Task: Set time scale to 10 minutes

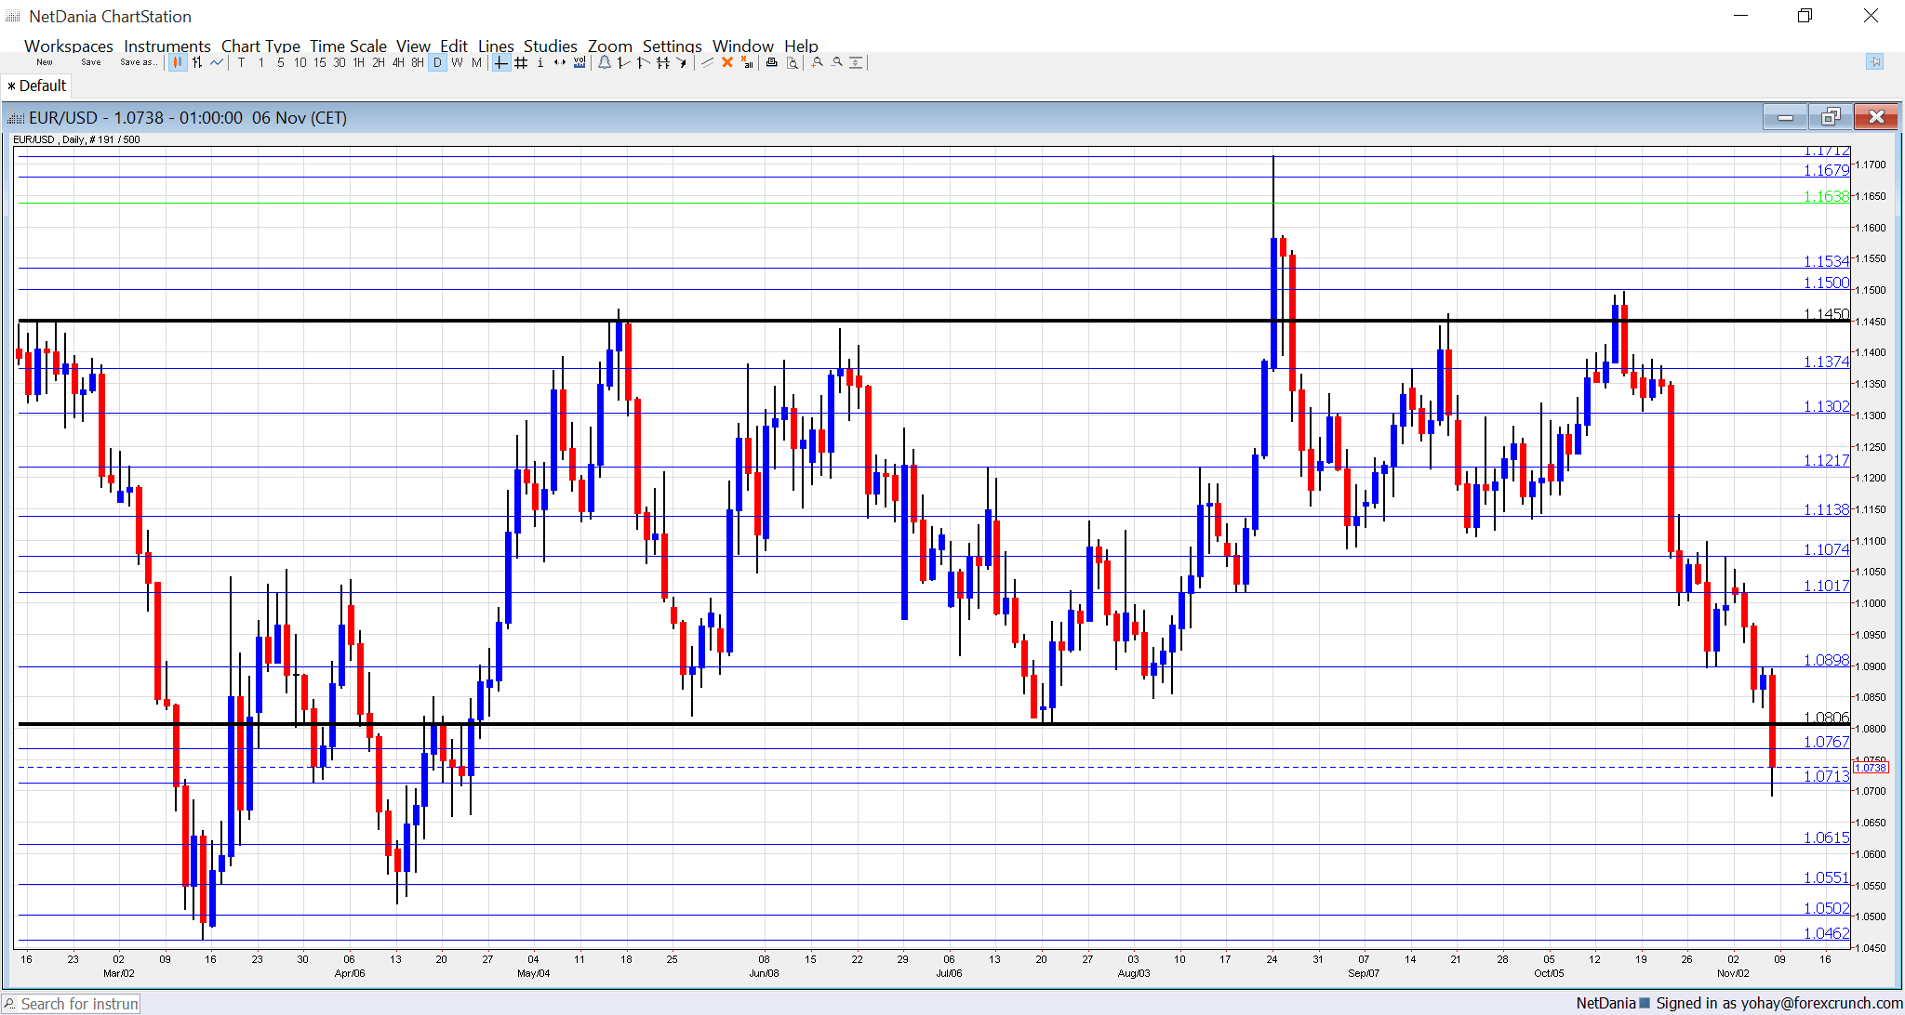Action: point(300,62)
